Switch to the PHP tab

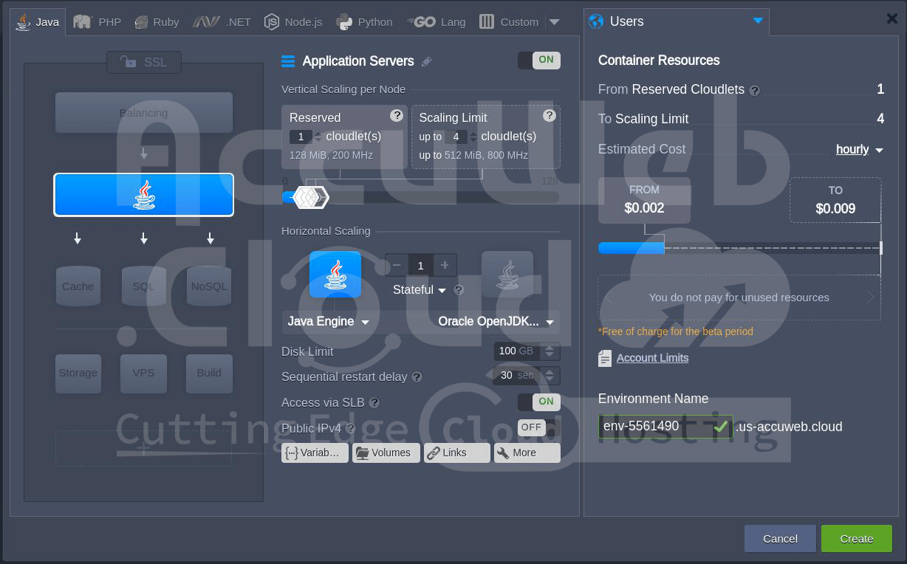click(97, 22)
